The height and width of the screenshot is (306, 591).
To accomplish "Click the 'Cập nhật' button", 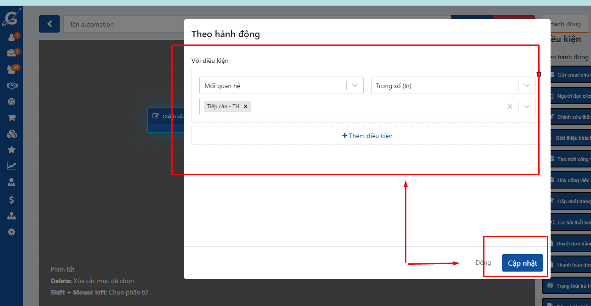I will (522, 263).
